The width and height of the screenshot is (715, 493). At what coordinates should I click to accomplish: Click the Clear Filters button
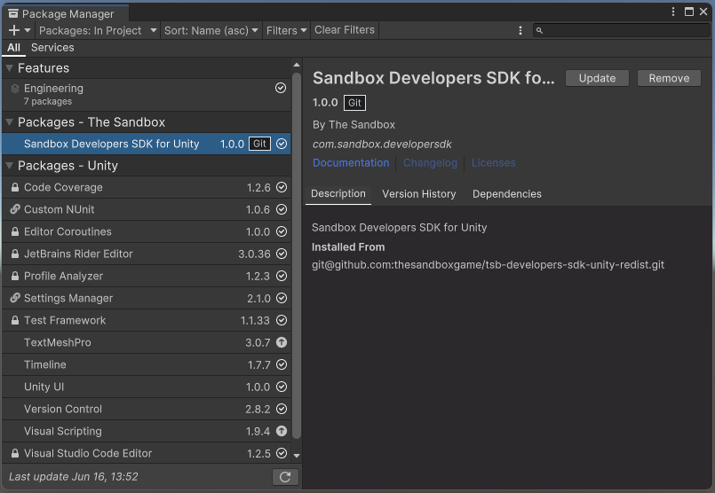pos(345,30)
